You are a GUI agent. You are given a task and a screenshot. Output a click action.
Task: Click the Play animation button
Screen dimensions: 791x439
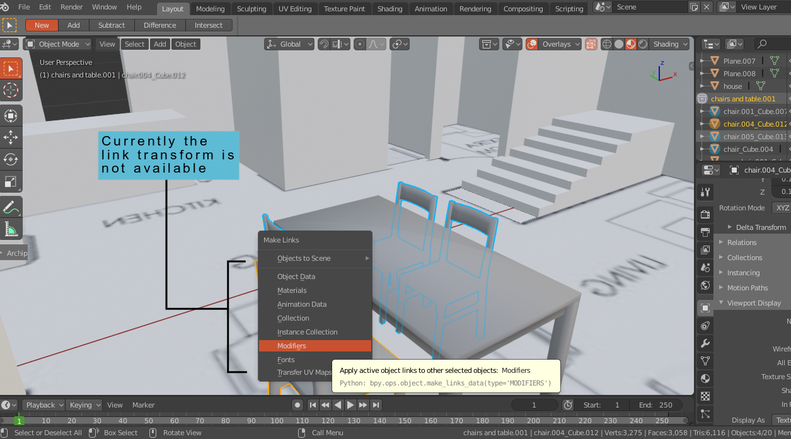point(350,405)
